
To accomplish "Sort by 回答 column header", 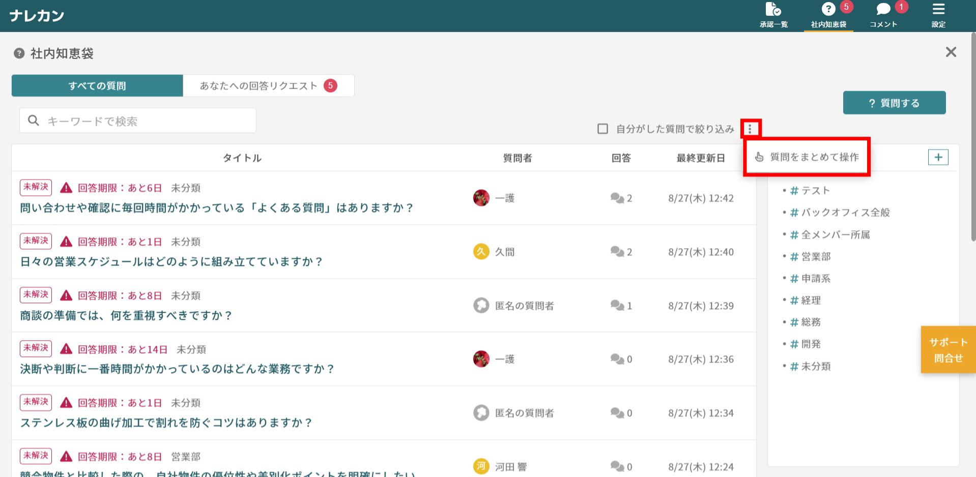I will click(621, 158).
